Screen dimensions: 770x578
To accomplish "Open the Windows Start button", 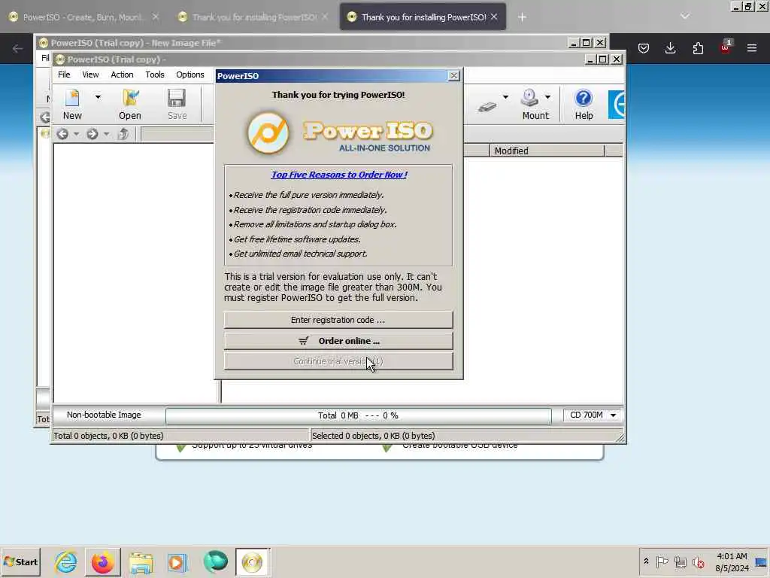I will (20, 561).
